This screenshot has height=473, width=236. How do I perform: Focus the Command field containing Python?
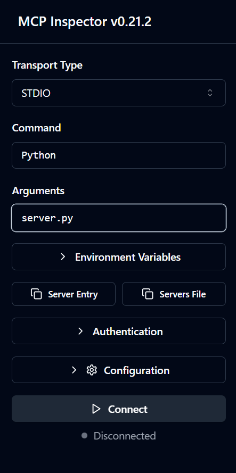coord(118,155)
